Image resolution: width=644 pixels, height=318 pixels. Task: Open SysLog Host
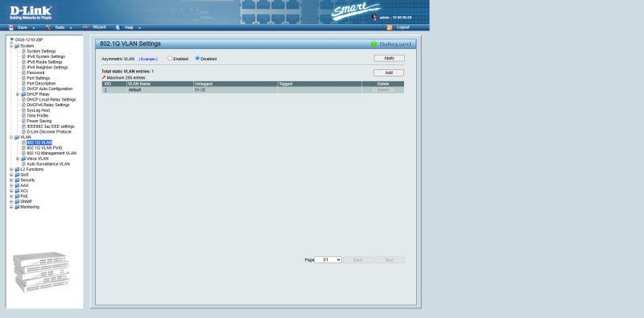[38, 110]
